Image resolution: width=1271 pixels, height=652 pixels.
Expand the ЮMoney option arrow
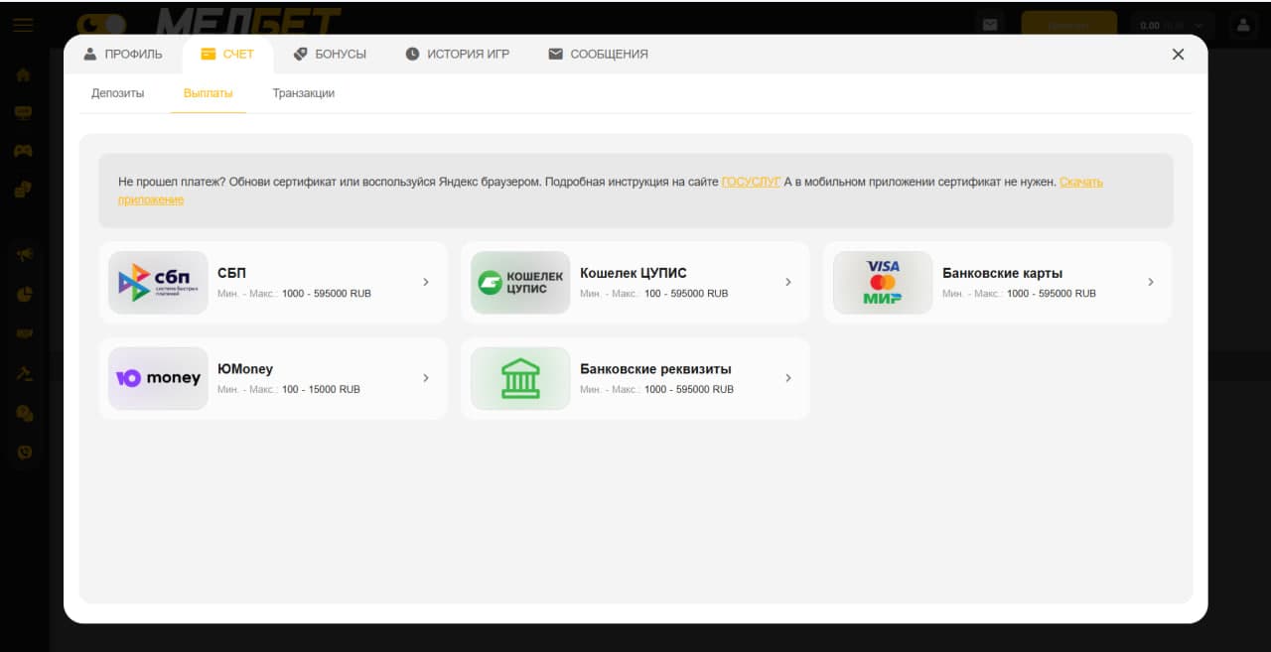point(426,378)
